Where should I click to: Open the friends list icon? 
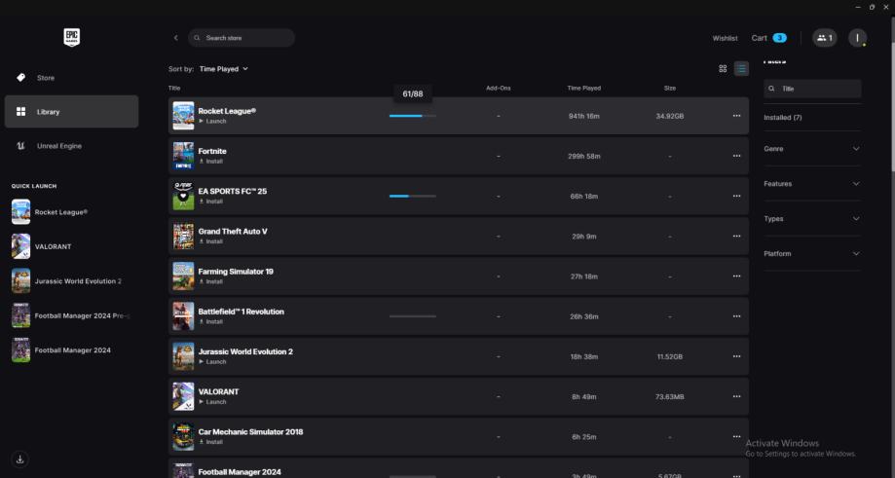pos(825,38)
